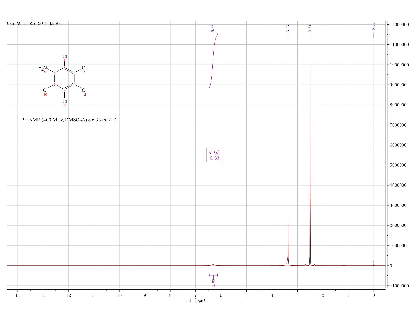Click the 12000000 intensity axis label
Viewport: 420px width, 324px height.
tap(399, 25)
